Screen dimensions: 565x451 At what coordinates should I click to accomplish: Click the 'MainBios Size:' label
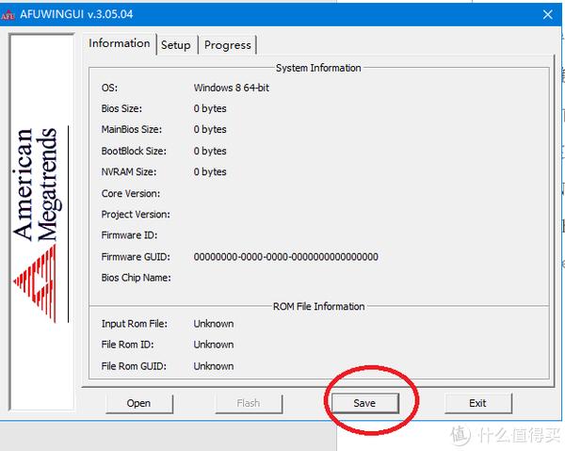click(132, 129)
